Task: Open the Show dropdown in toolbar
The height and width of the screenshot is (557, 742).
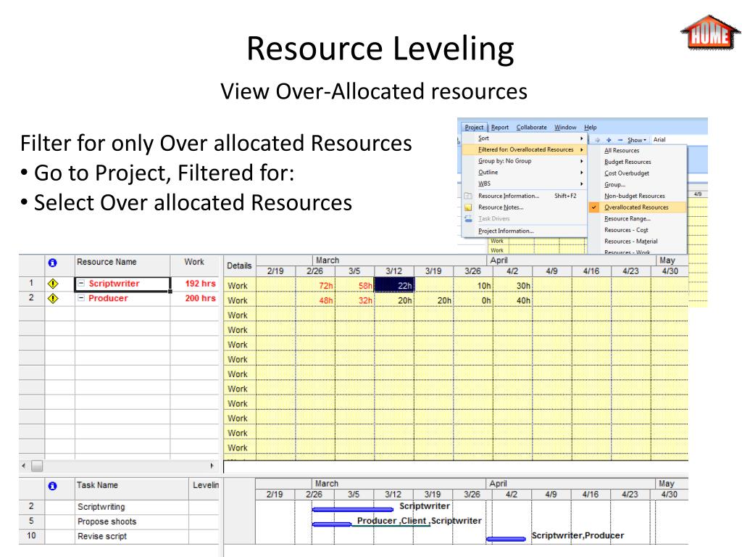Action: click(637, 140)
